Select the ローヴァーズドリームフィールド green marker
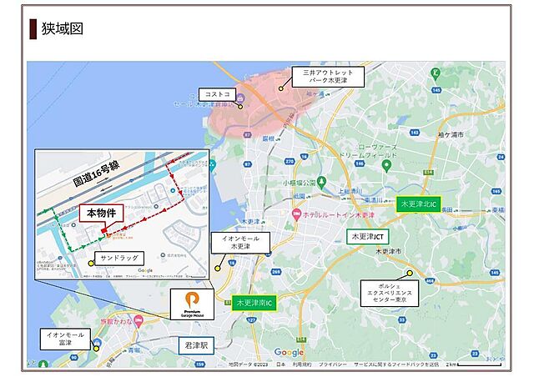Viewport: 534px width, 377px height. [x=386, y=165]
